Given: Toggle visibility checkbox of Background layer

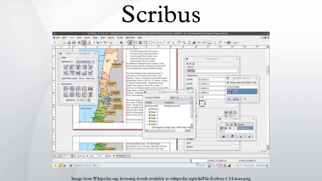Looking at the screenshot, I should [226, 128].
